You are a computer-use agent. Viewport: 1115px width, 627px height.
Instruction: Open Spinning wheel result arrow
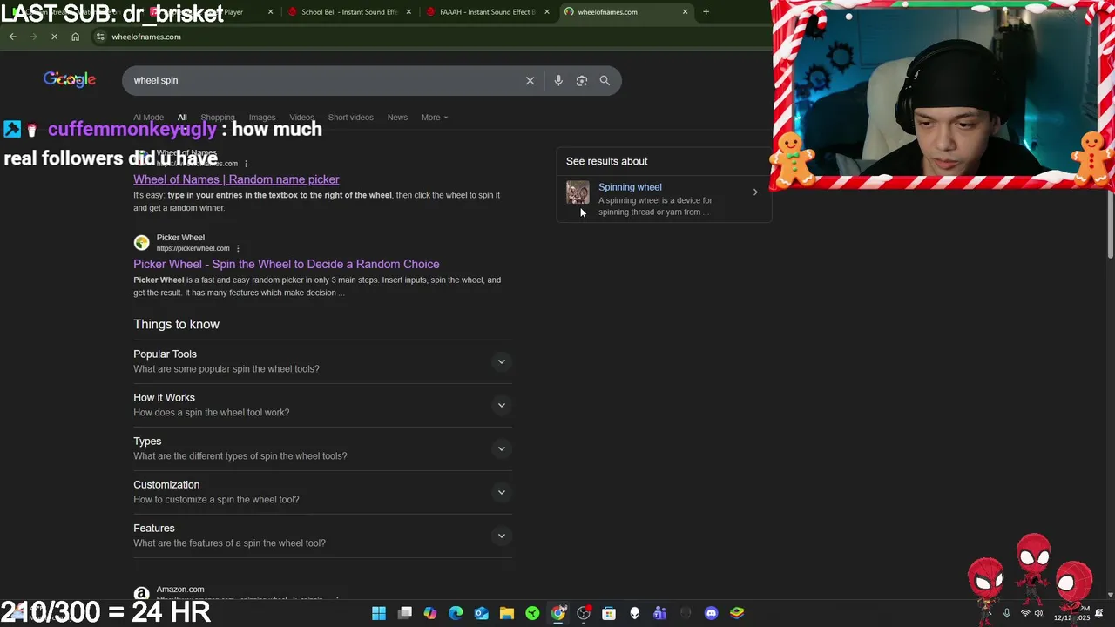click(x=755, y=192)
